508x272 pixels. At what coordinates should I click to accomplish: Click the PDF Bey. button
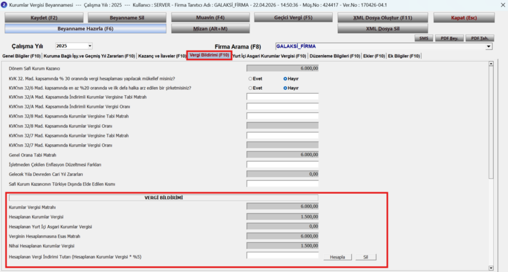[449, 38]
